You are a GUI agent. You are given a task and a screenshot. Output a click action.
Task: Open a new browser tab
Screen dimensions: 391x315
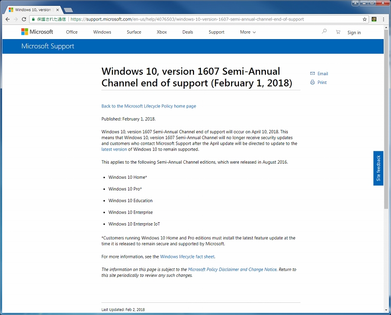click(x=68, y=10)
